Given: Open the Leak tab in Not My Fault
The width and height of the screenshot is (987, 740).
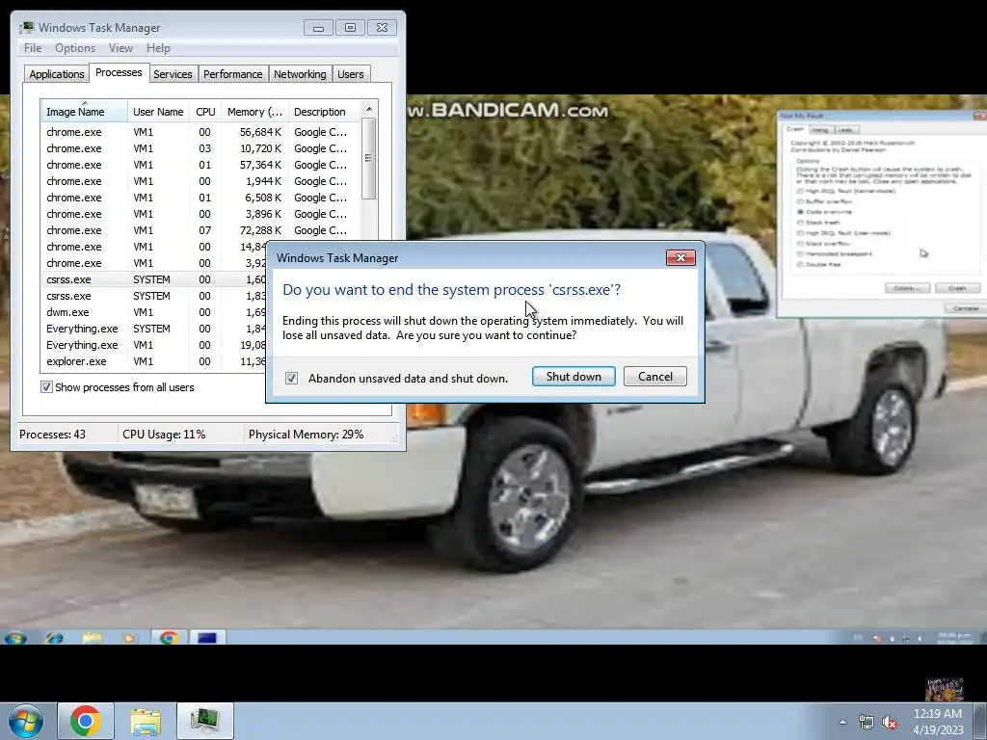Looking at the screenshot, I should click(845, 130).
